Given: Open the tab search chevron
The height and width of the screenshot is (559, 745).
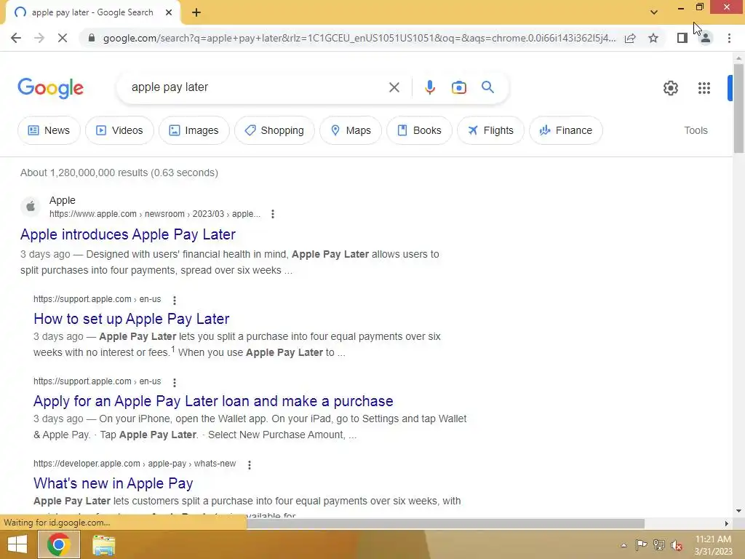Looking at the screenshot, I should click(654, 12).
